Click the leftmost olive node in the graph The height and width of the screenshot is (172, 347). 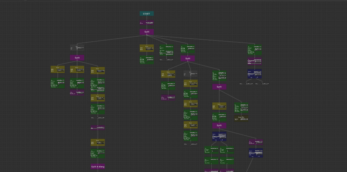tap(58, 70)
